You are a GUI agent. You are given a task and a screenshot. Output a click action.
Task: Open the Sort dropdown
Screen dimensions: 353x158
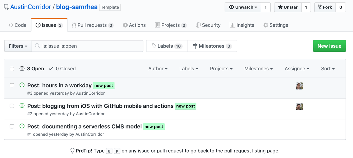[x=328, y=69]
